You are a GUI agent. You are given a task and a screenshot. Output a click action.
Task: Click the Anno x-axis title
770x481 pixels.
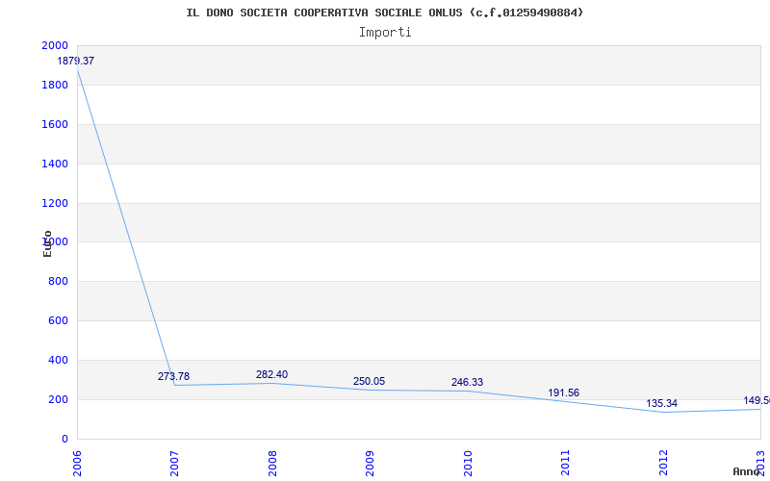tap(745, 471)
